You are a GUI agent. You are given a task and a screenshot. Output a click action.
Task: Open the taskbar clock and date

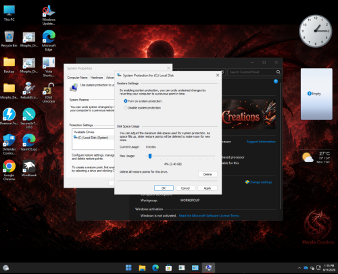[329, 268]
